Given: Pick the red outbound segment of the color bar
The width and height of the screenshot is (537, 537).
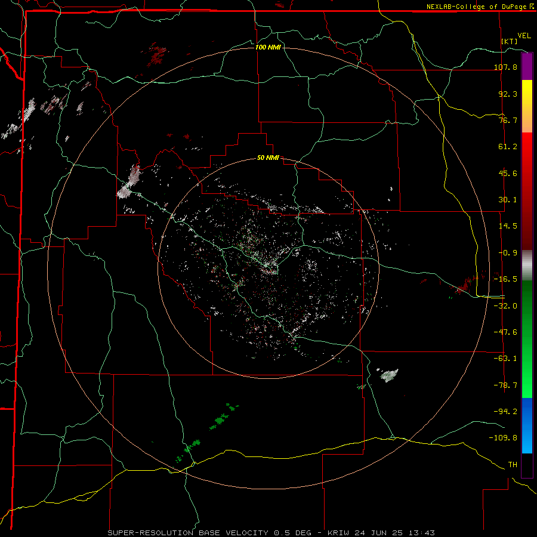Looking at the screenshot, I should [x=527, y=191].
